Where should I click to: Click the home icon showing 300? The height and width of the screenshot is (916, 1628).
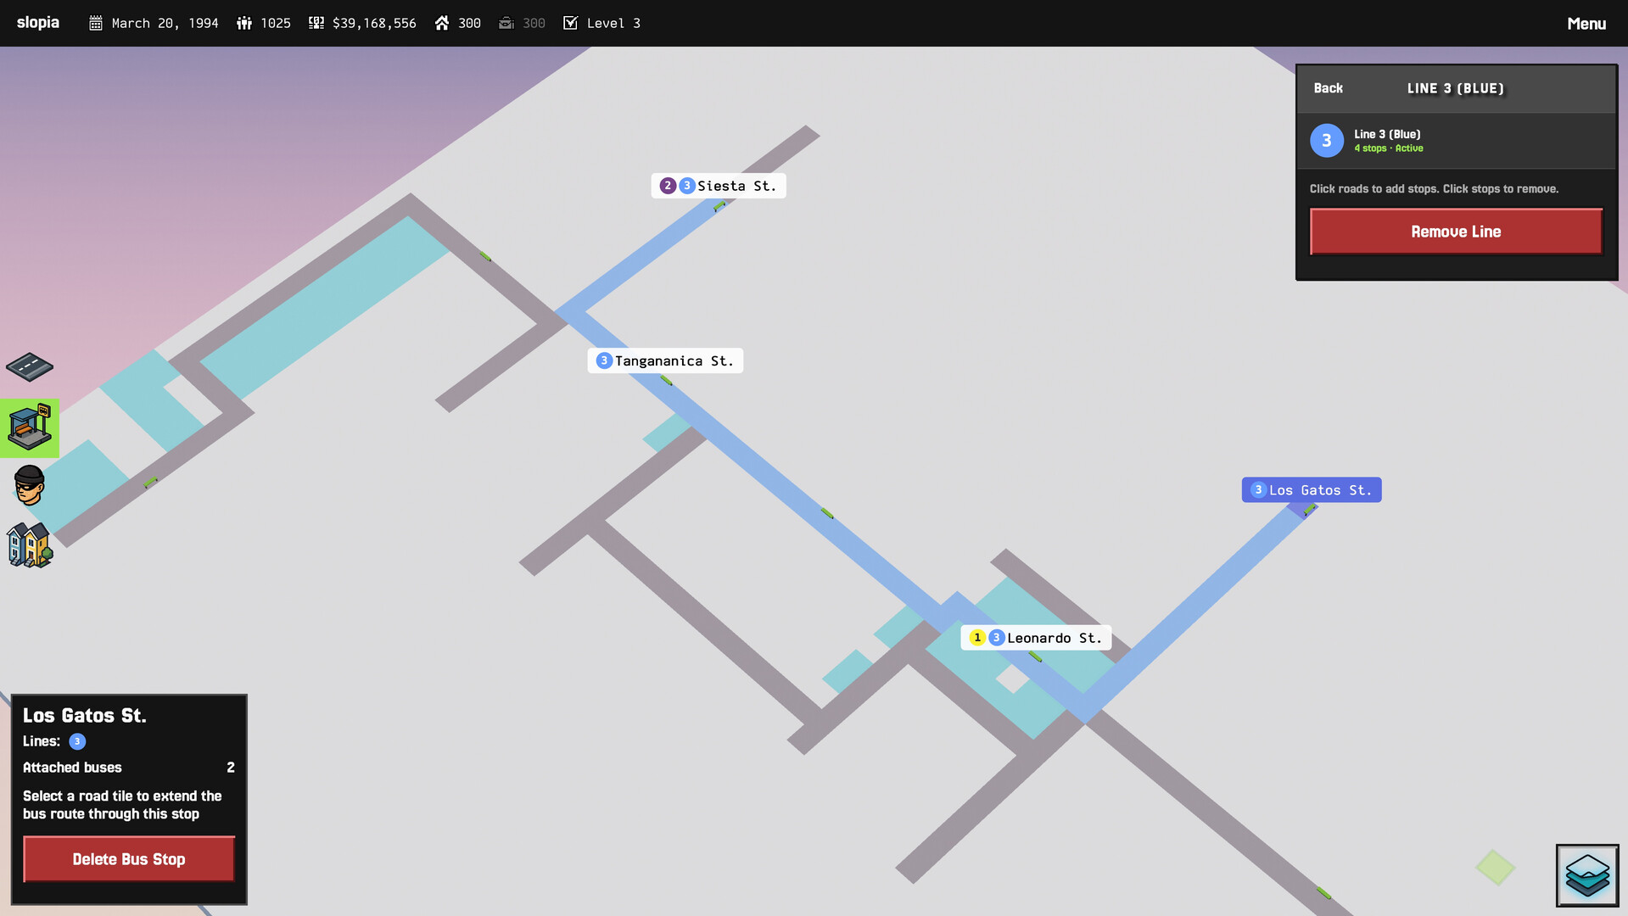click(442, 23)
